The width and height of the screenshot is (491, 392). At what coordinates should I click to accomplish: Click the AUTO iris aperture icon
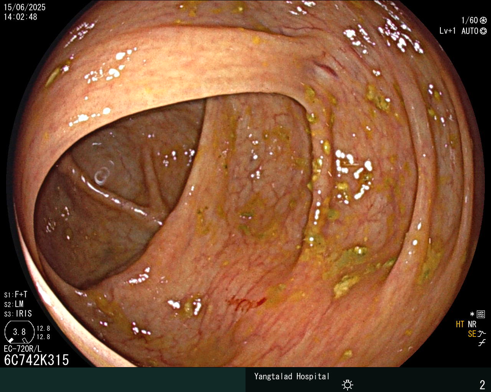point(483,31)
